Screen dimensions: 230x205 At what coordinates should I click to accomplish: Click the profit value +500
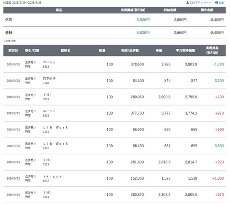coord(219,129)
